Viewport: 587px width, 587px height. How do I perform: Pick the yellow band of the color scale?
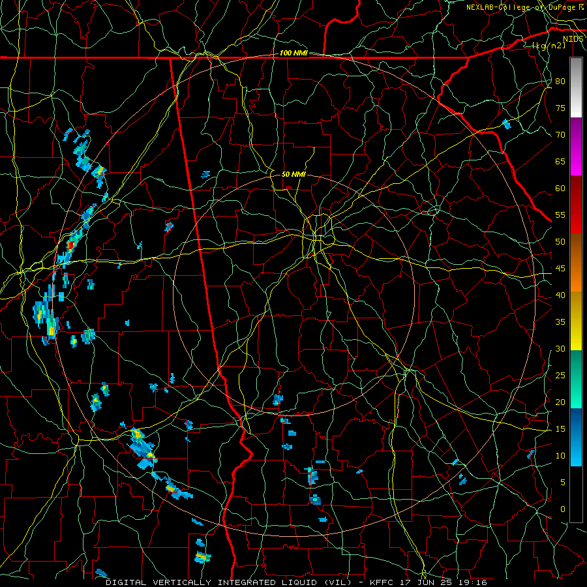pyautogui.click(x=576, y=321)
